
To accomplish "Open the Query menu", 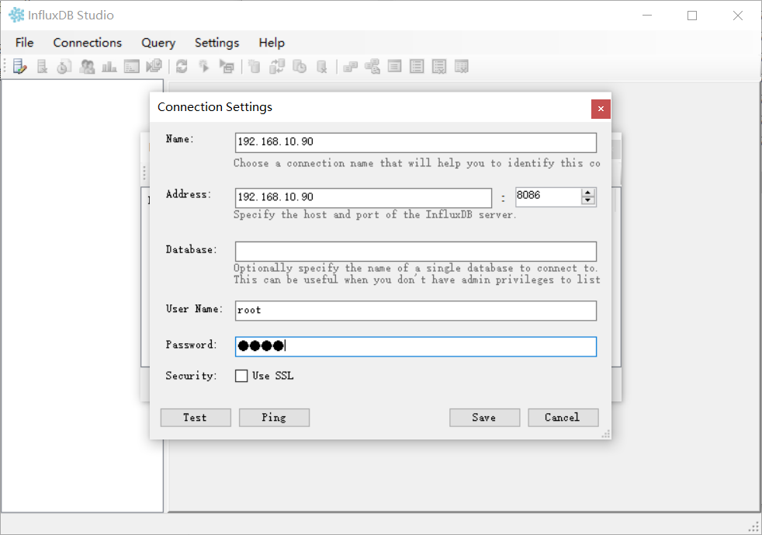I will 158,43.
